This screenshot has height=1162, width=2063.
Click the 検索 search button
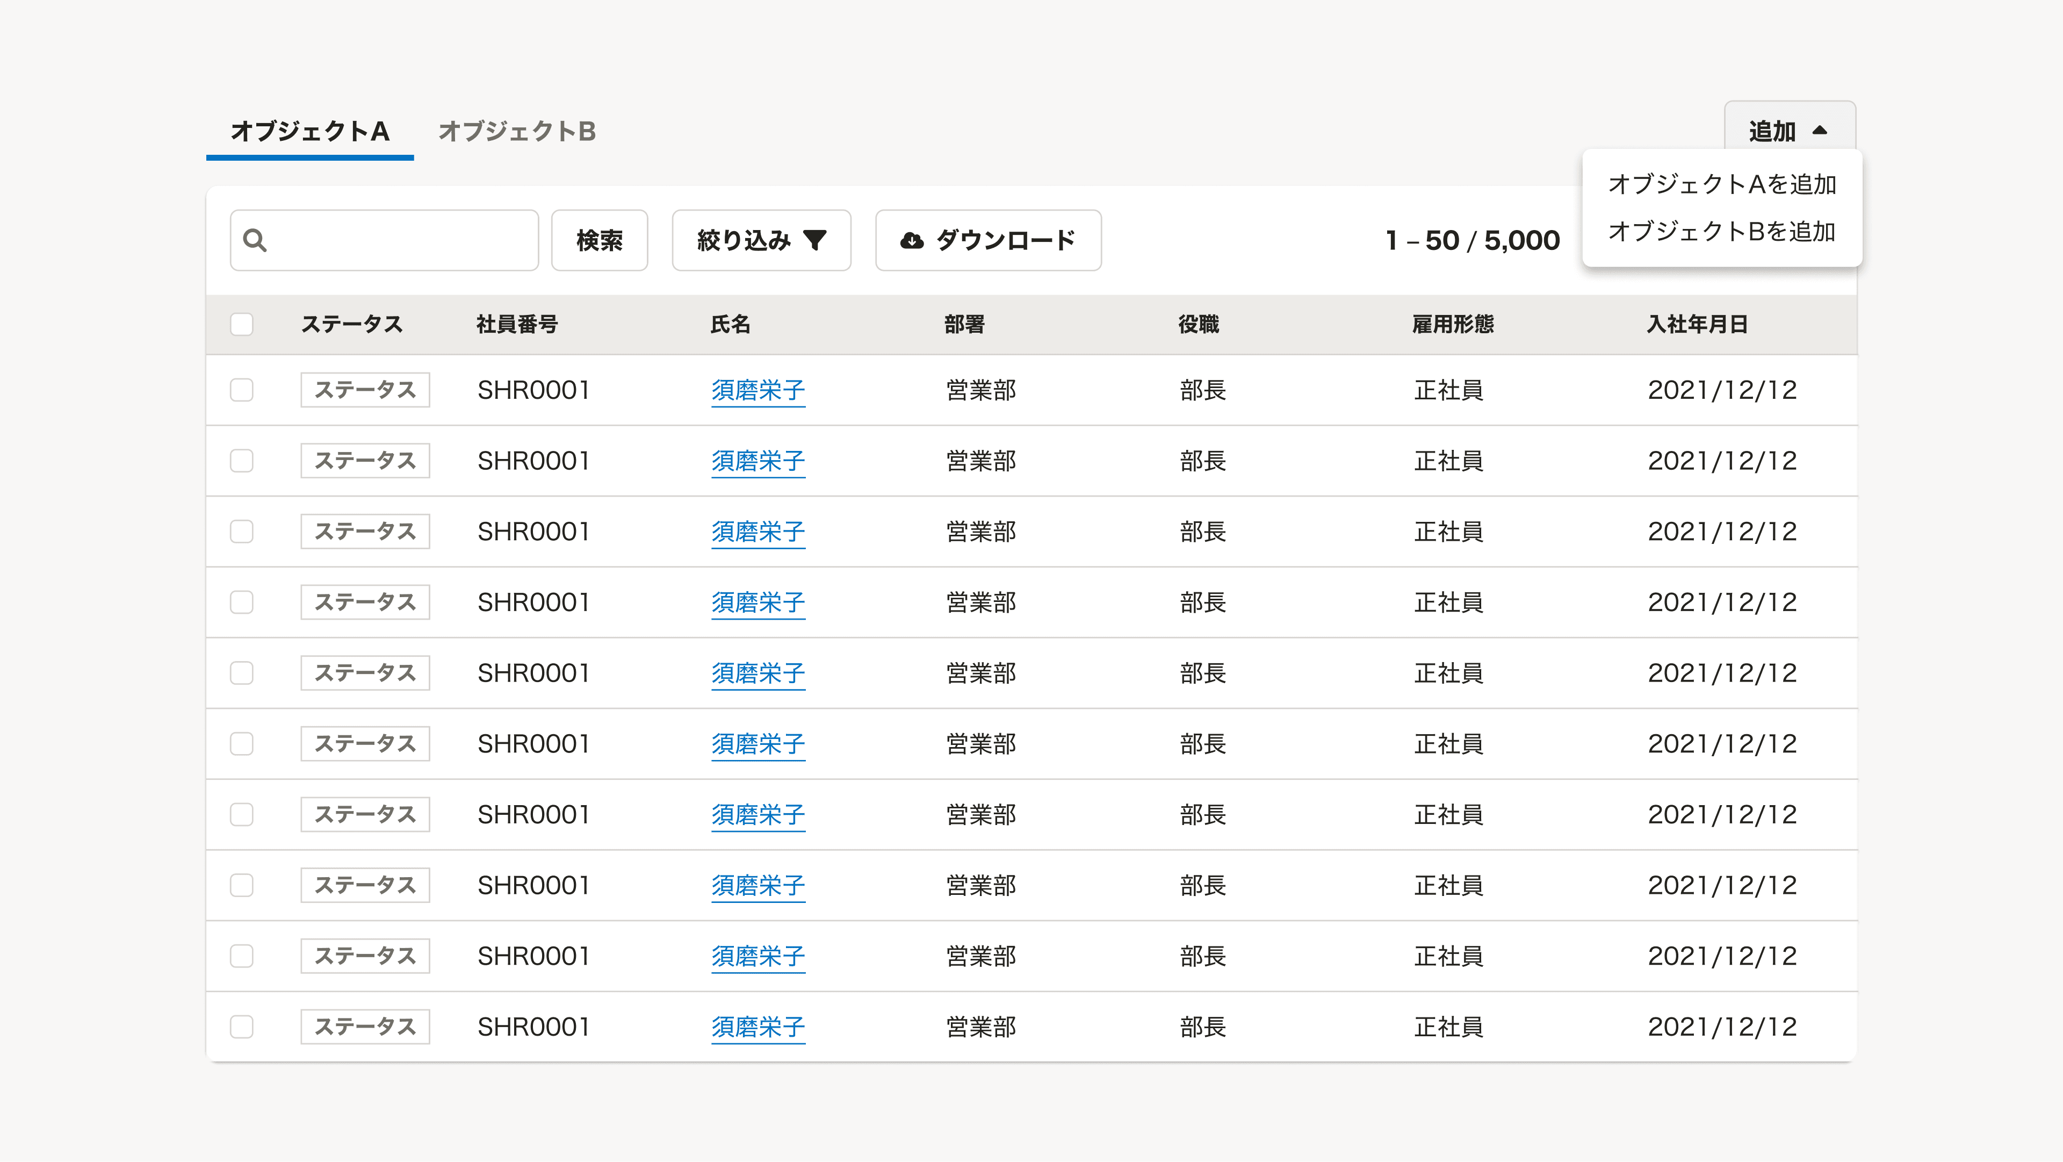coord(599,240)
